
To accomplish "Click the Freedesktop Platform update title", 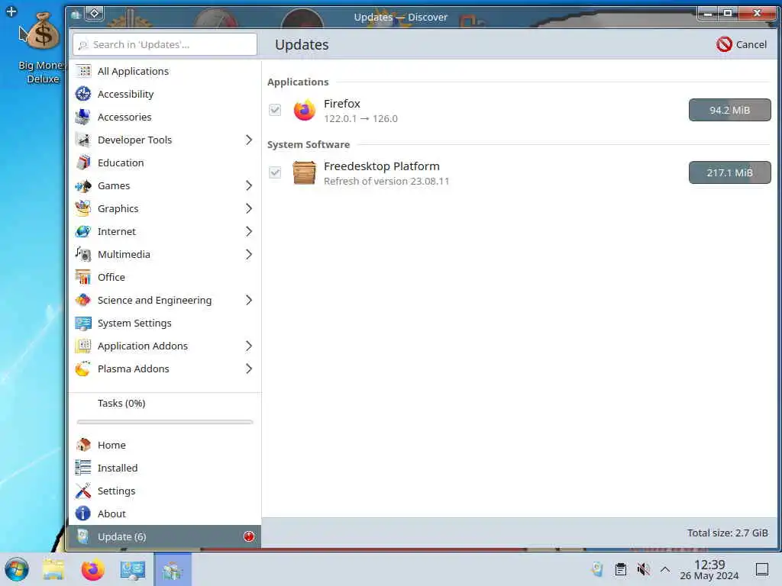I will (382, 166).
